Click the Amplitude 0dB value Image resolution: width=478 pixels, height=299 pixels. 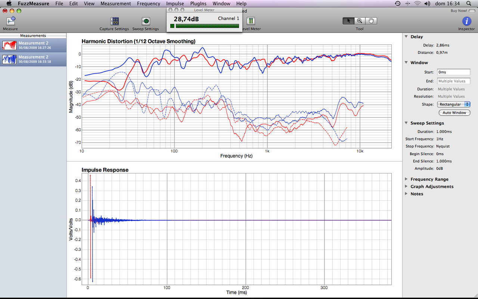coord(440,169)
